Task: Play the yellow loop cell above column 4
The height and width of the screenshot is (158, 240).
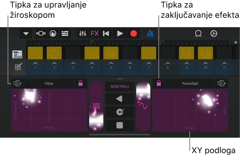Action: [x=92, y=53]
